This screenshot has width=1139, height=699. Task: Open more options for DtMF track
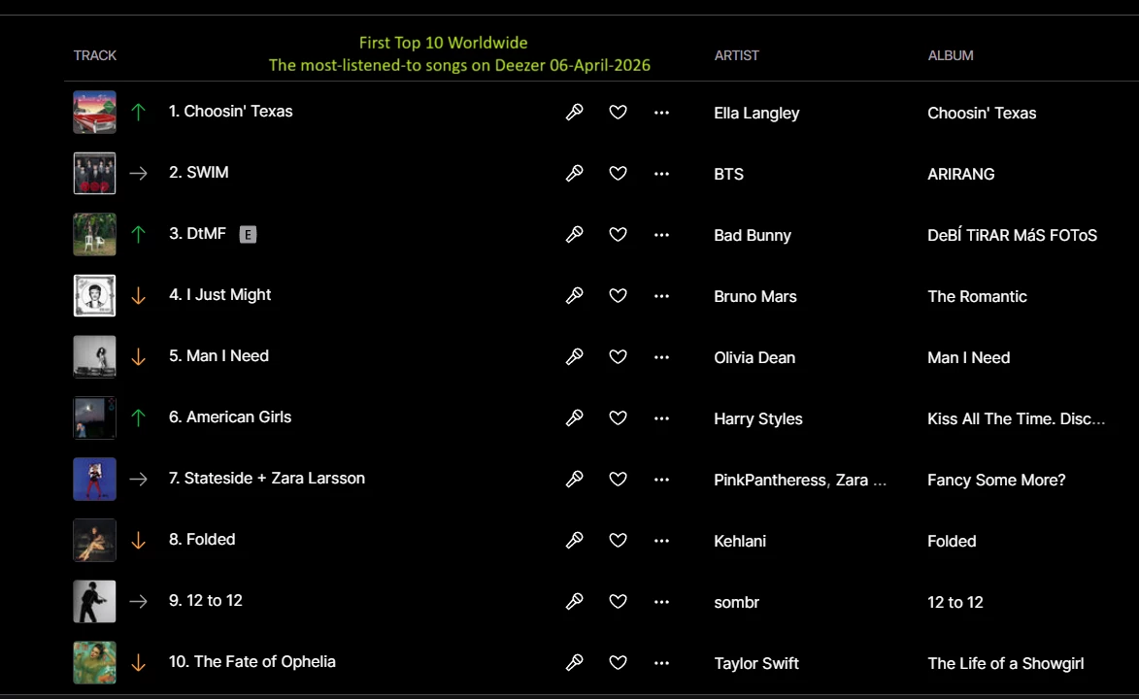661,235
